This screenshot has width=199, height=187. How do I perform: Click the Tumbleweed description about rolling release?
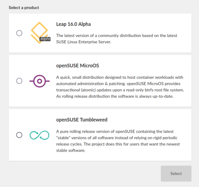118,141
